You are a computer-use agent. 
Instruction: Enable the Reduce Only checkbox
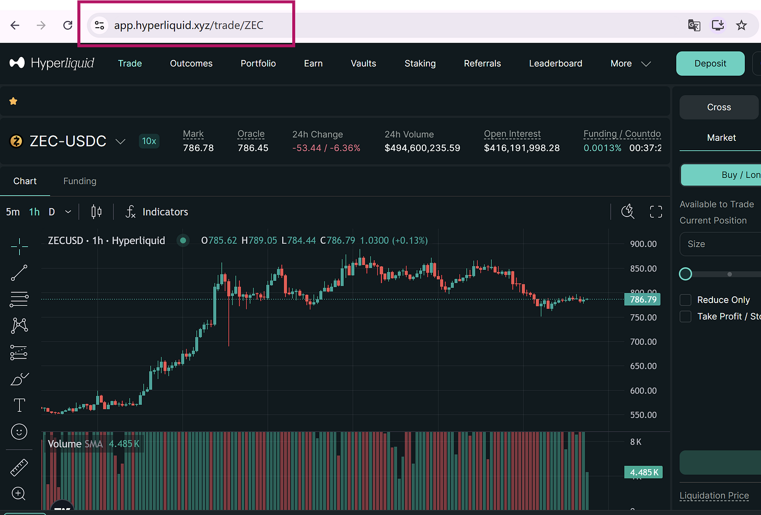tap(685, 300)
